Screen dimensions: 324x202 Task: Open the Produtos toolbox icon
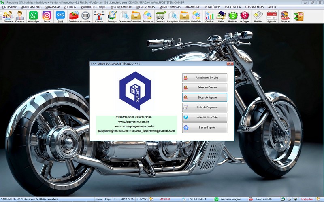[74, 17]
